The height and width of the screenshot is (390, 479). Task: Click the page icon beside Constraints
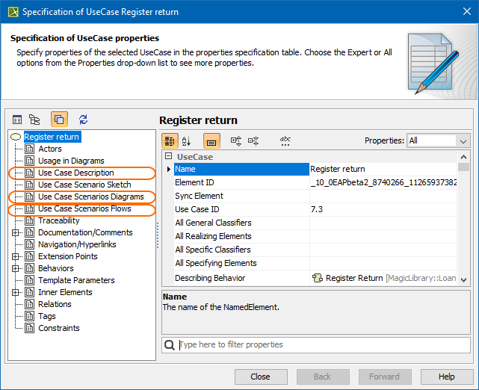tap(29, 328)
